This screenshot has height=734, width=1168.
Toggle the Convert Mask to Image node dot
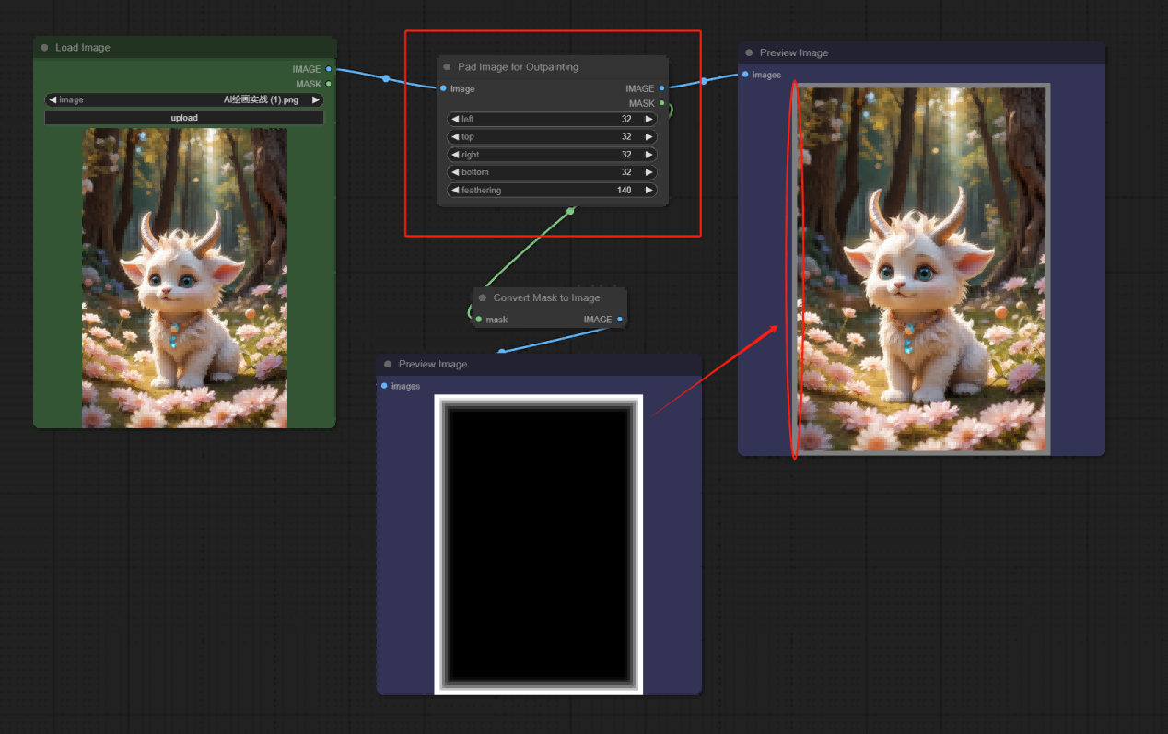coord(482,298)
